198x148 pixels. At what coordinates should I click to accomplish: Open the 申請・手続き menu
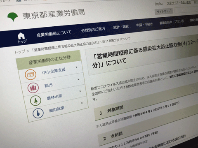click(144, 25)
